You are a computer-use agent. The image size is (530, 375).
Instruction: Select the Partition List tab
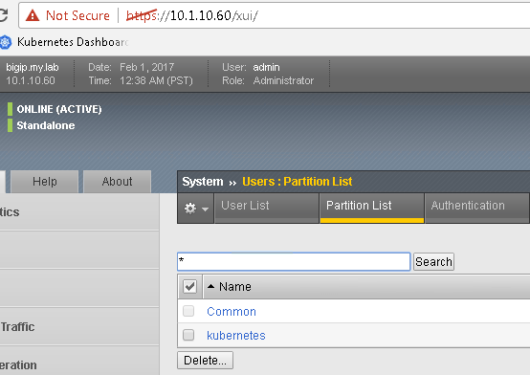click(372, 208)
